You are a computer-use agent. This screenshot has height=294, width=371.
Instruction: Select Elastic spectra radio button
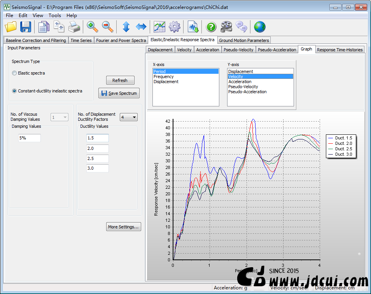(x=14, y=73)
